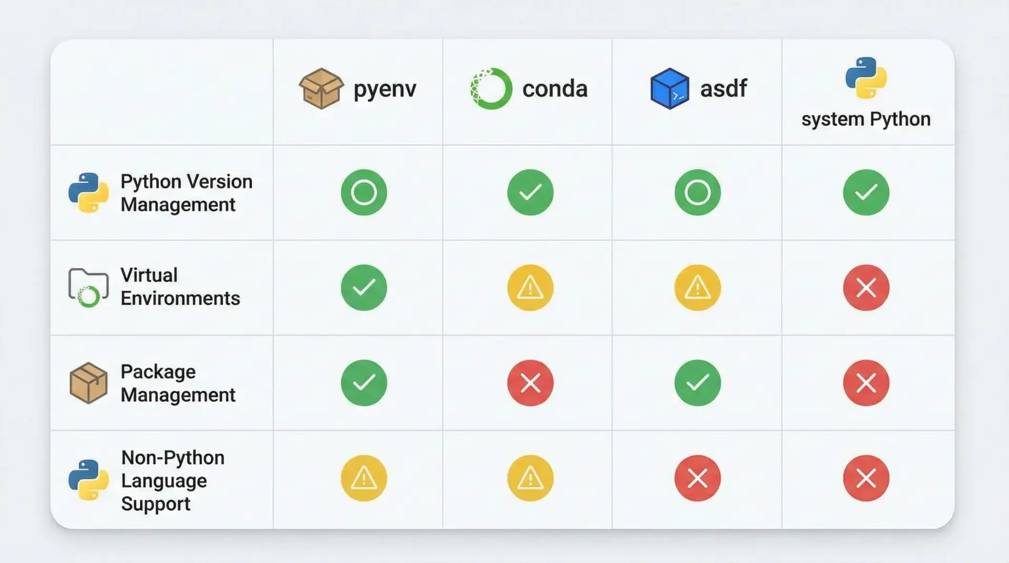The width and height of the screenshot is (1009, 563).
Task: Click the conda green ring logo
Action: [x=491, y=89]
